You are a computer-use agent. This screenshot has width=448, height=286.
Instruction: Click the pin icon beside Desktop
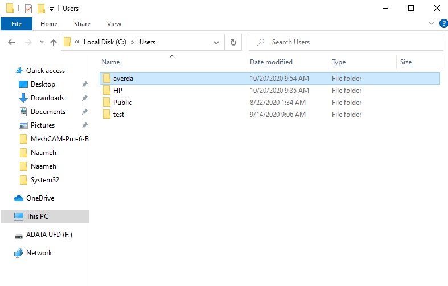pos(85,84)
